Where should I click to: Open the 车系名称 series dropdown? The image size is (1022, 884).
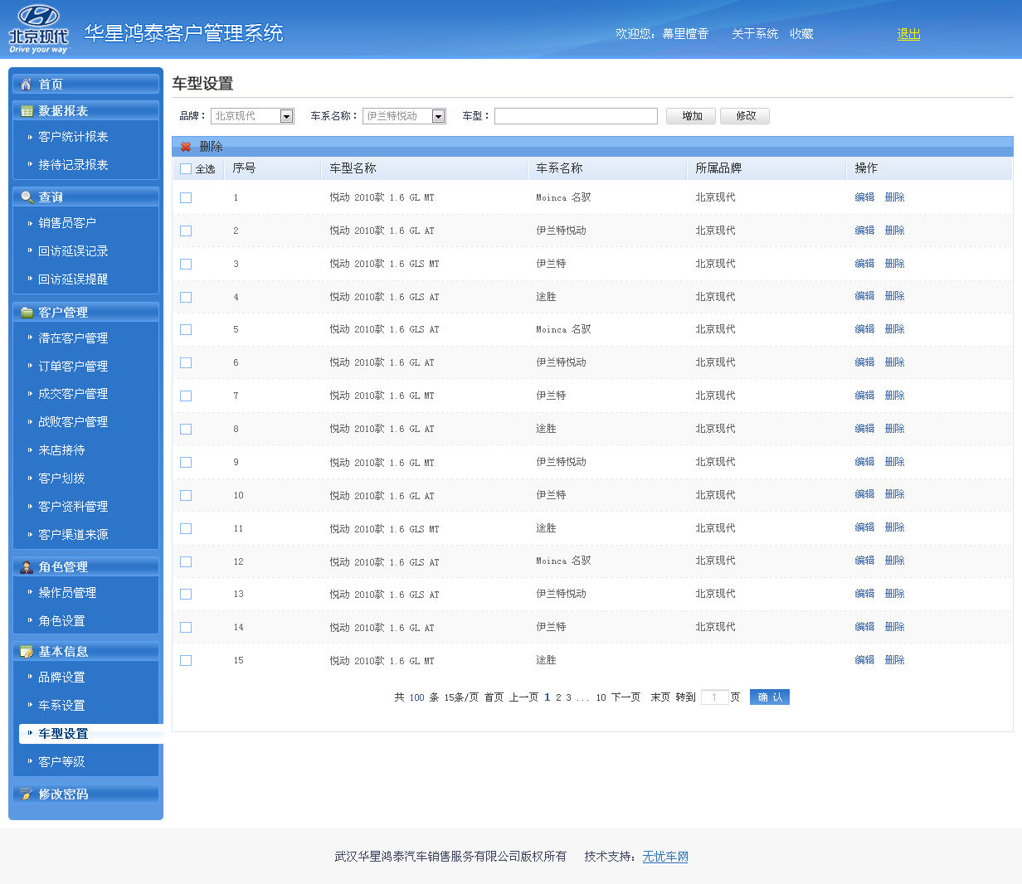[x=404, y=116]
